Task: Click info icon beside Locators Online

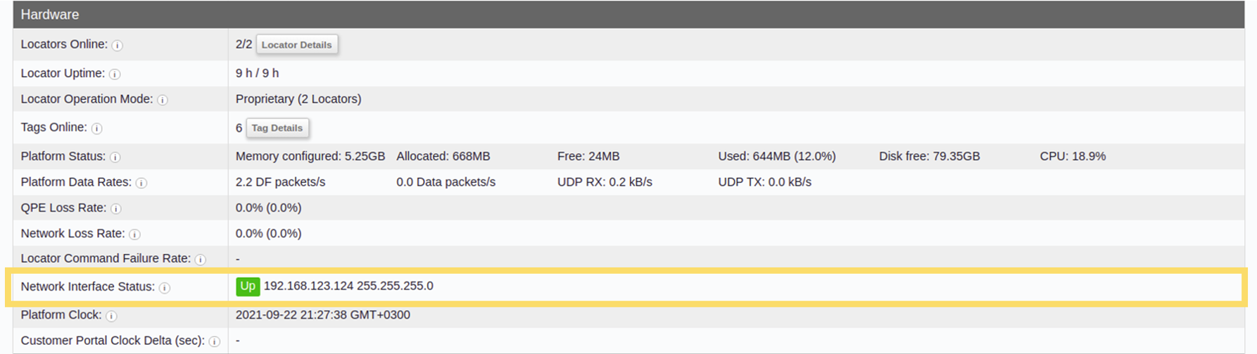Action: click(x=118, y=45)
